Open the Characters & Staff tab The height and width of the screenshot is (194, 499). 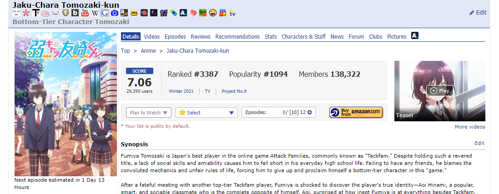(x=303, y=36)
